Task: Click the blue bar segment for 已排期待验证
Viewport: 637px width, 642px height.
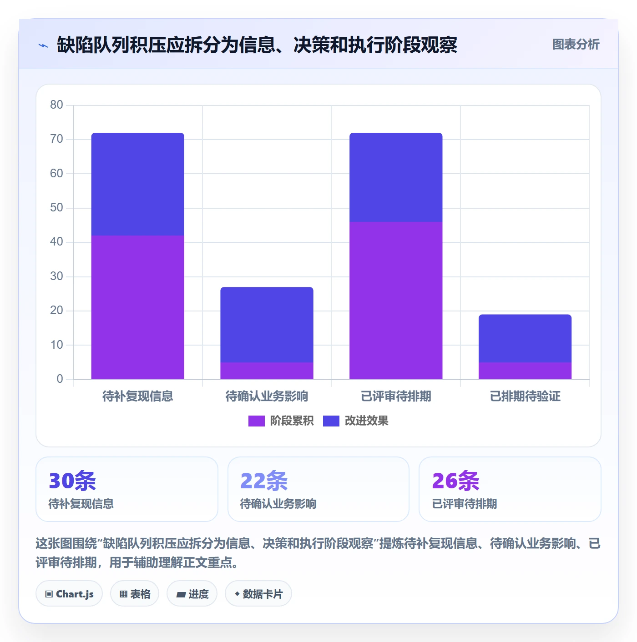Action: (525, 338)
